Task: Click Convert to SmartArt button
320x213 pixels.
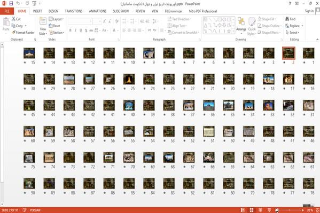Action: [183, 33]
